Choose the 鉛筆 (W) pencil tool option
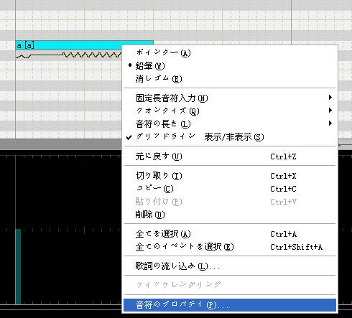Viewport: 352px width, 318px height. [x=230, y=65]
